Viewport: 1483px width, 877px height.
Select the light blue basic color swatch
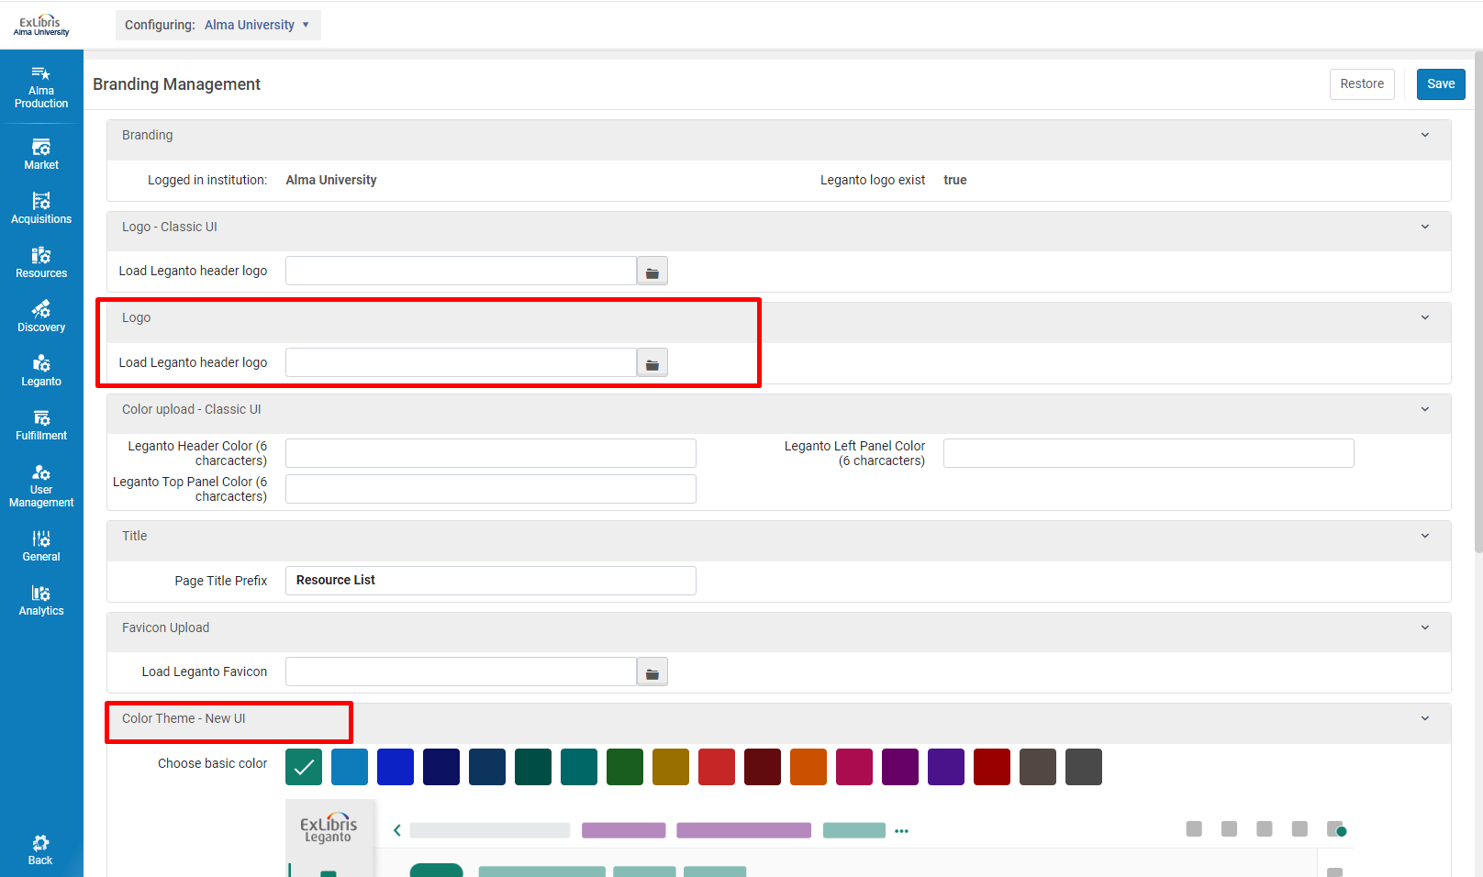[x=350, y=767]
